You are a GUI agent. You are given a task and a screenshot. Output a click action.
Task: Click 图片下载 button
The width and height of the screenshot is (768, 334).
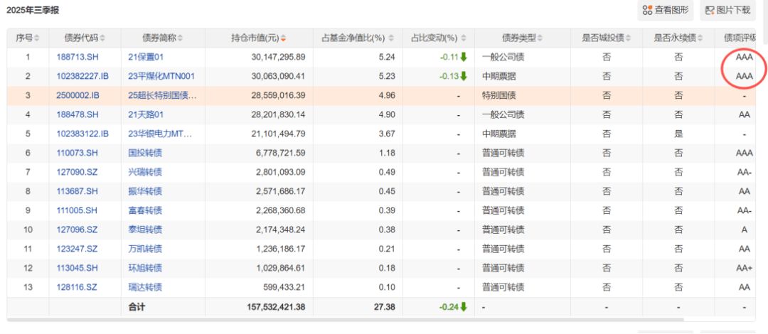point(727,10)
